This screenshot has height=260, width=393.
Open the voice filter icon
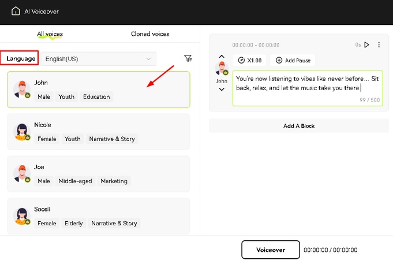coord(188,58)
